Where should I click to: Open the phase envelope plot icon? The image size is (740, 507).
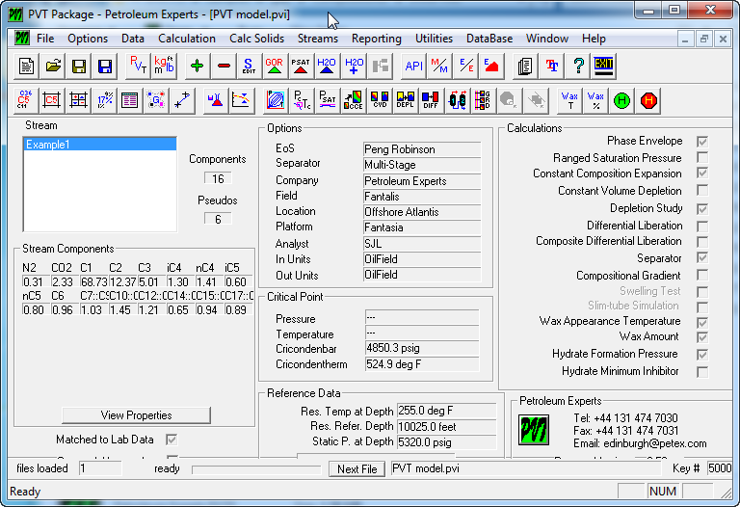coord(276,100)
